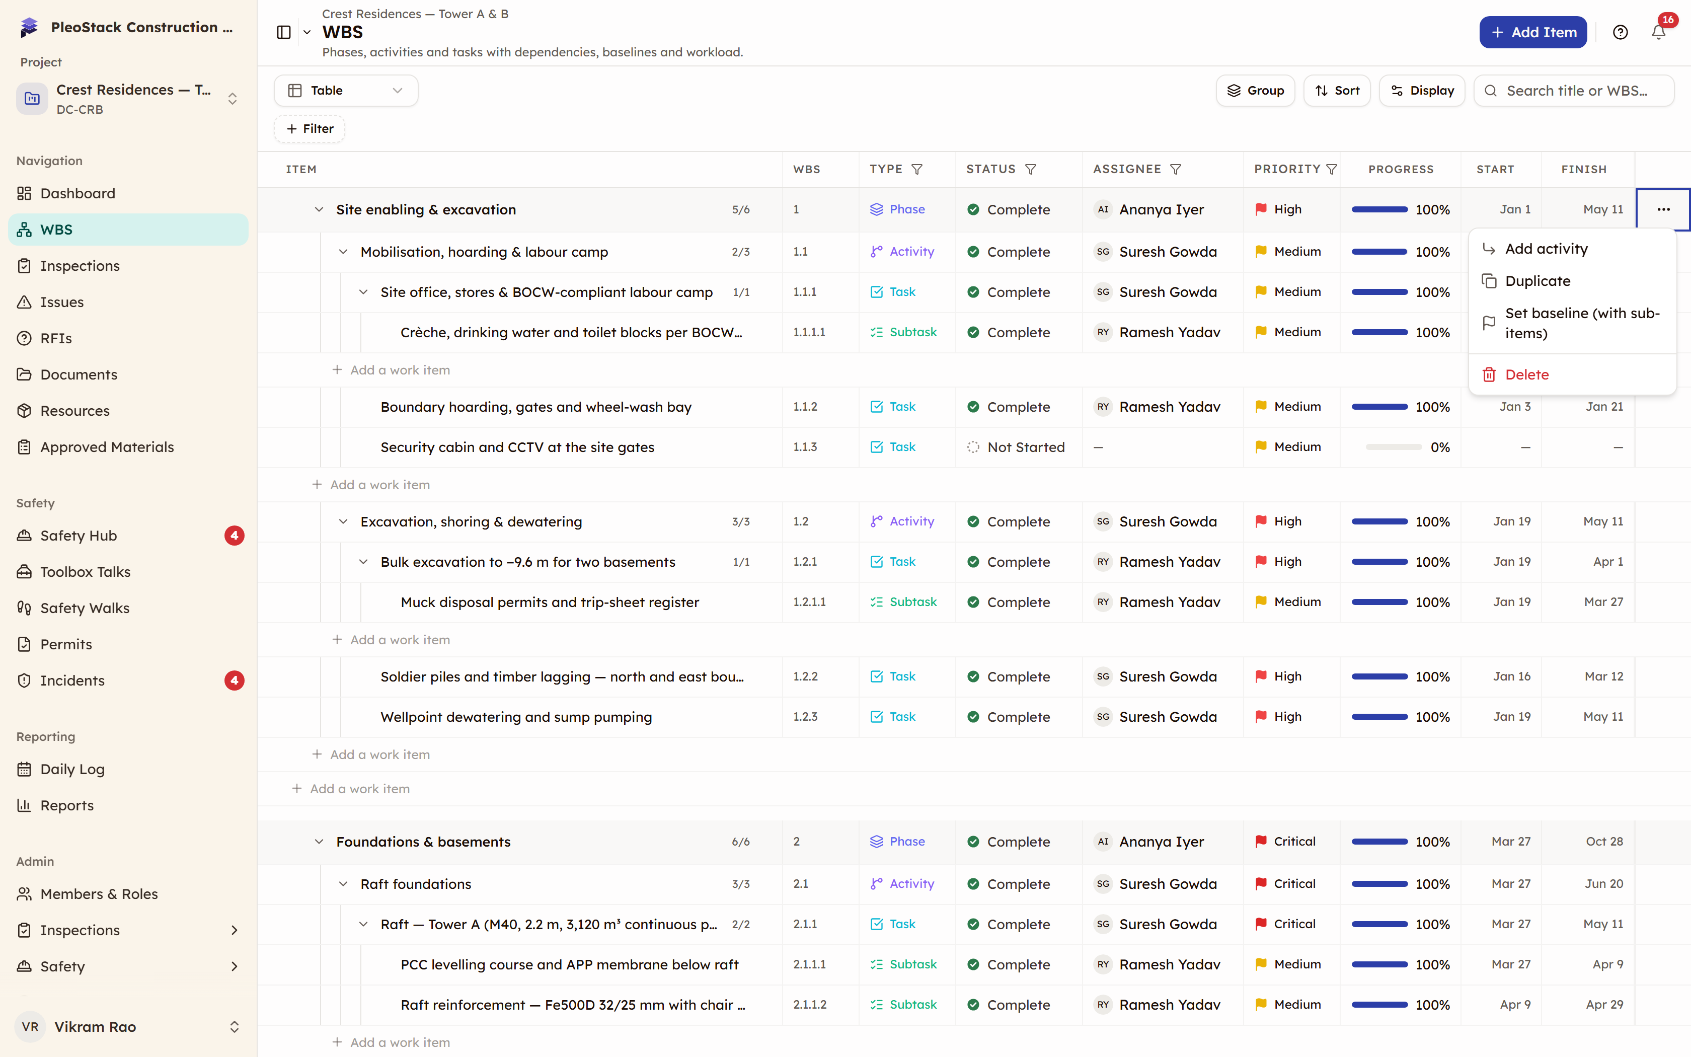Open the Incidents page in Safety
This screenshot has width=1691, height=1057.
coord(128,680)
